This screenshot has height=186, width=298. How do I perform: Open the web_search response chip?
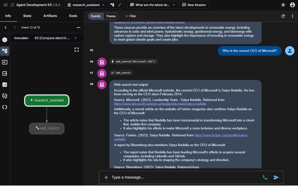(x=121, y=73)
